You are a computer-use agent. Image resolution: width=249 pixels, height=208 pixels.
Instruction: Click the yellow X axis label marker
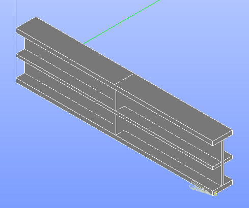(215, 194)
